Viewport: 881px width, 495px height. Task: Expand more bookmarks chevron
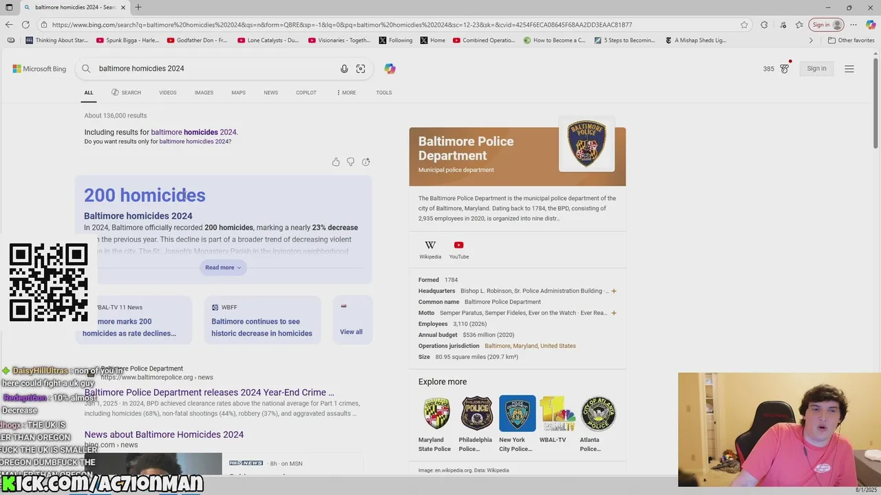[811, 41]
